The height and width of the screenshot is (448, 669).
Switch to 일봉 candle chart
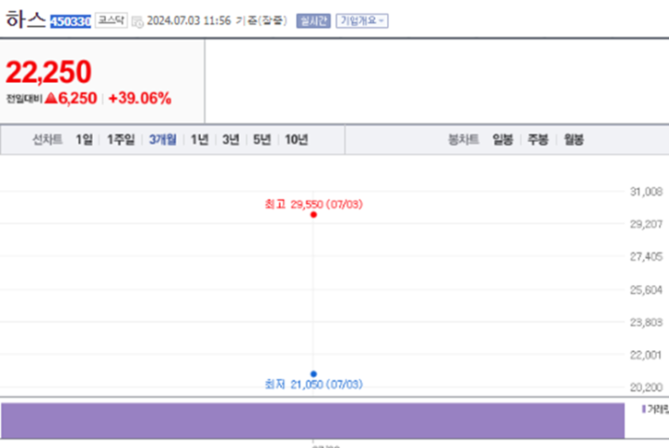502,139
